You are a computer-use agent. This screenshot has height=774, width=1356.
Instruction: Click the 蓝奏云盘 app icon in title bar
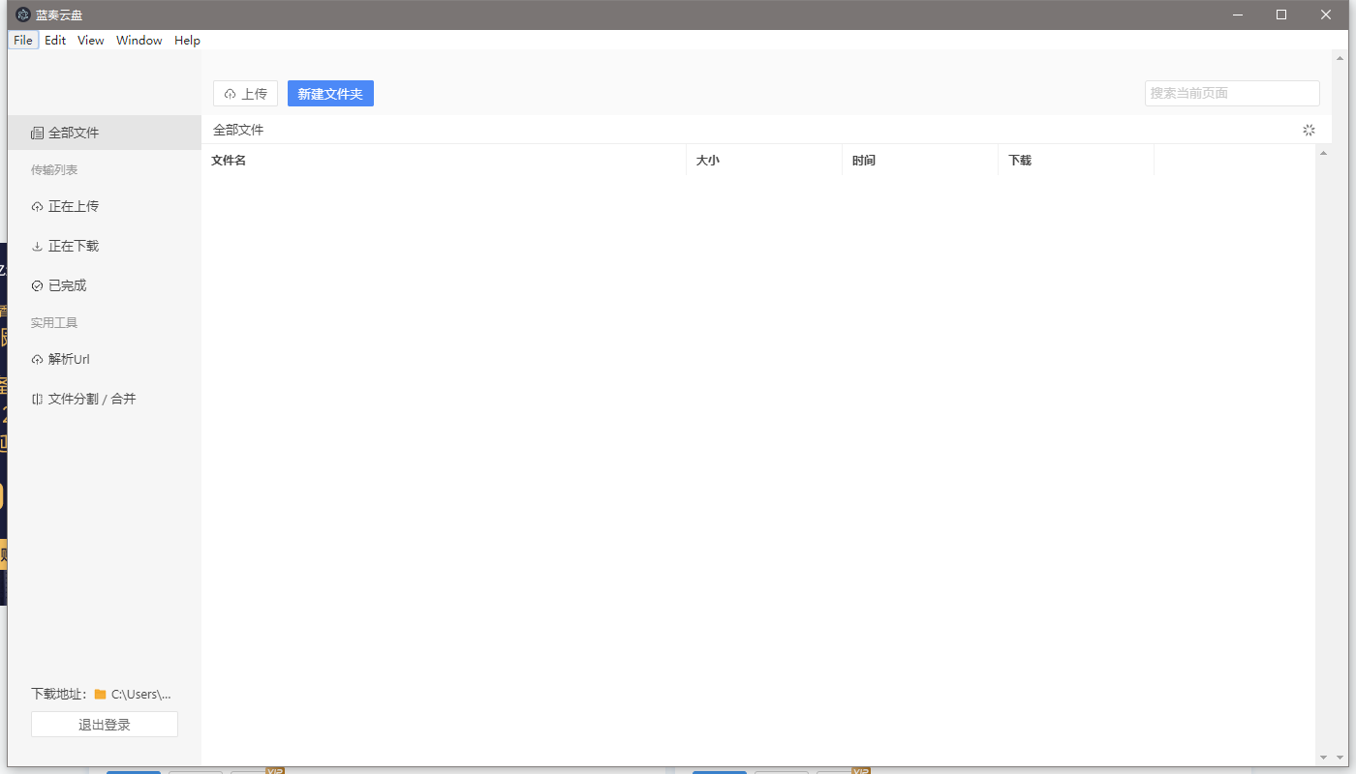(x=23, y=15)
